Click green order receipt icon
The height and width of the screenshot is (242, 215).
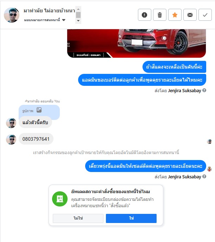(60, 199)
